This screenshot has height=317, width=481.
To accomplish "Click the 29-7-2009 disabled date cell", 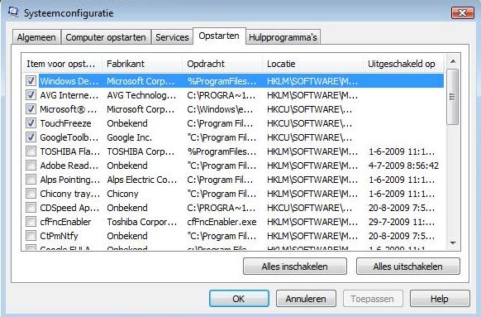I will [402, 222].
